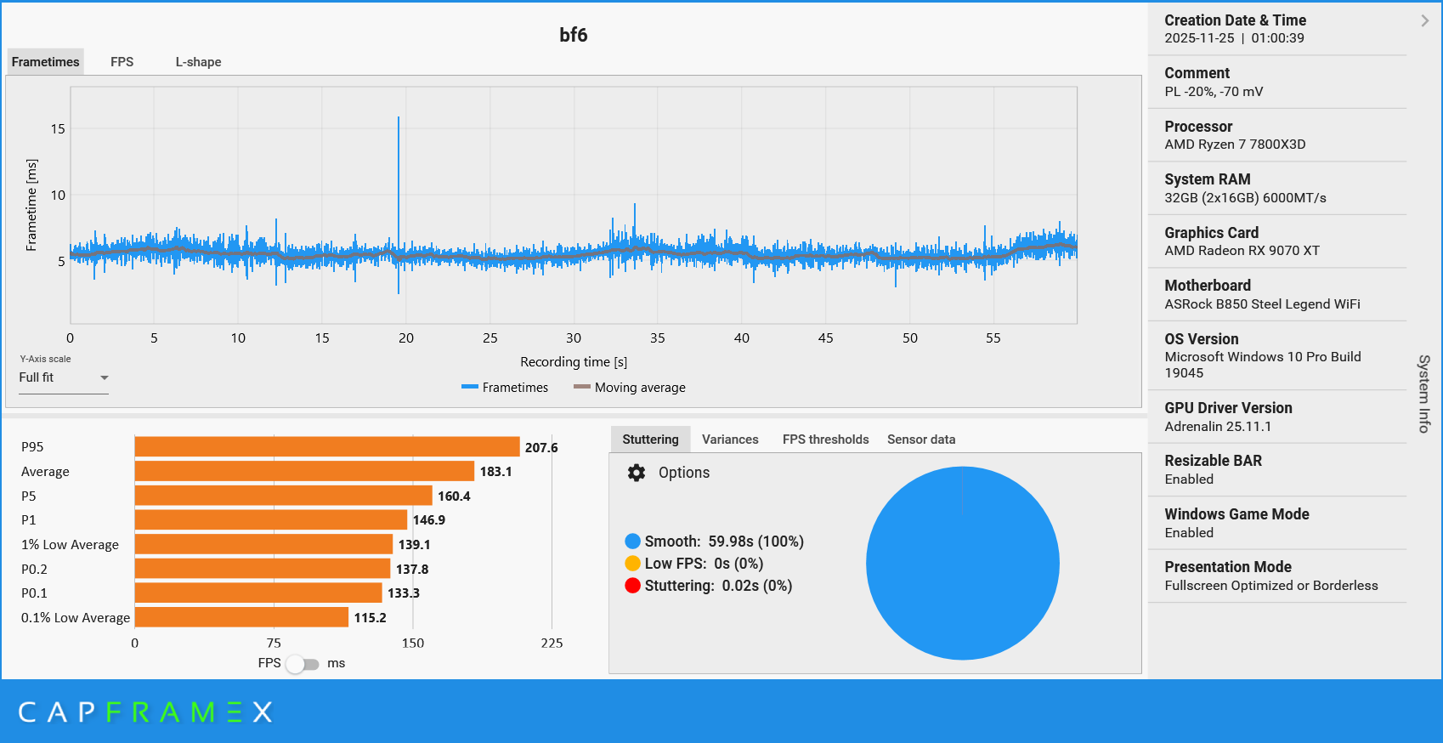This screenshot has width=1443, height=743.
Task: Click the 'Recording time [s]' axis label
Action: [574, 362]
